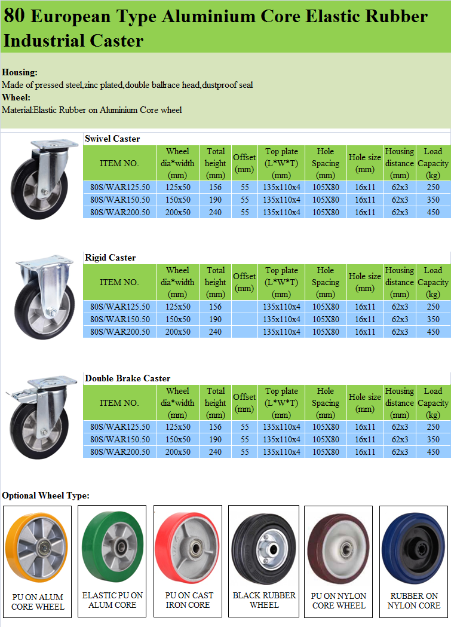Click the 'Swivel Caster' table heading

[x=112, y=139]
